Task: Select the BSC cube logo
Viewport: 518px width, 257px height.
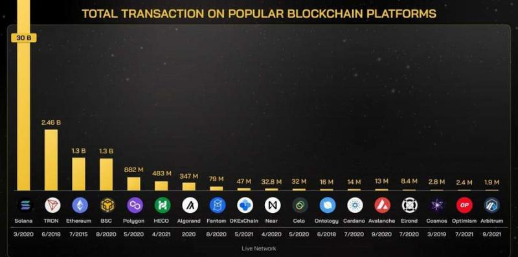Action: point(107,205)
